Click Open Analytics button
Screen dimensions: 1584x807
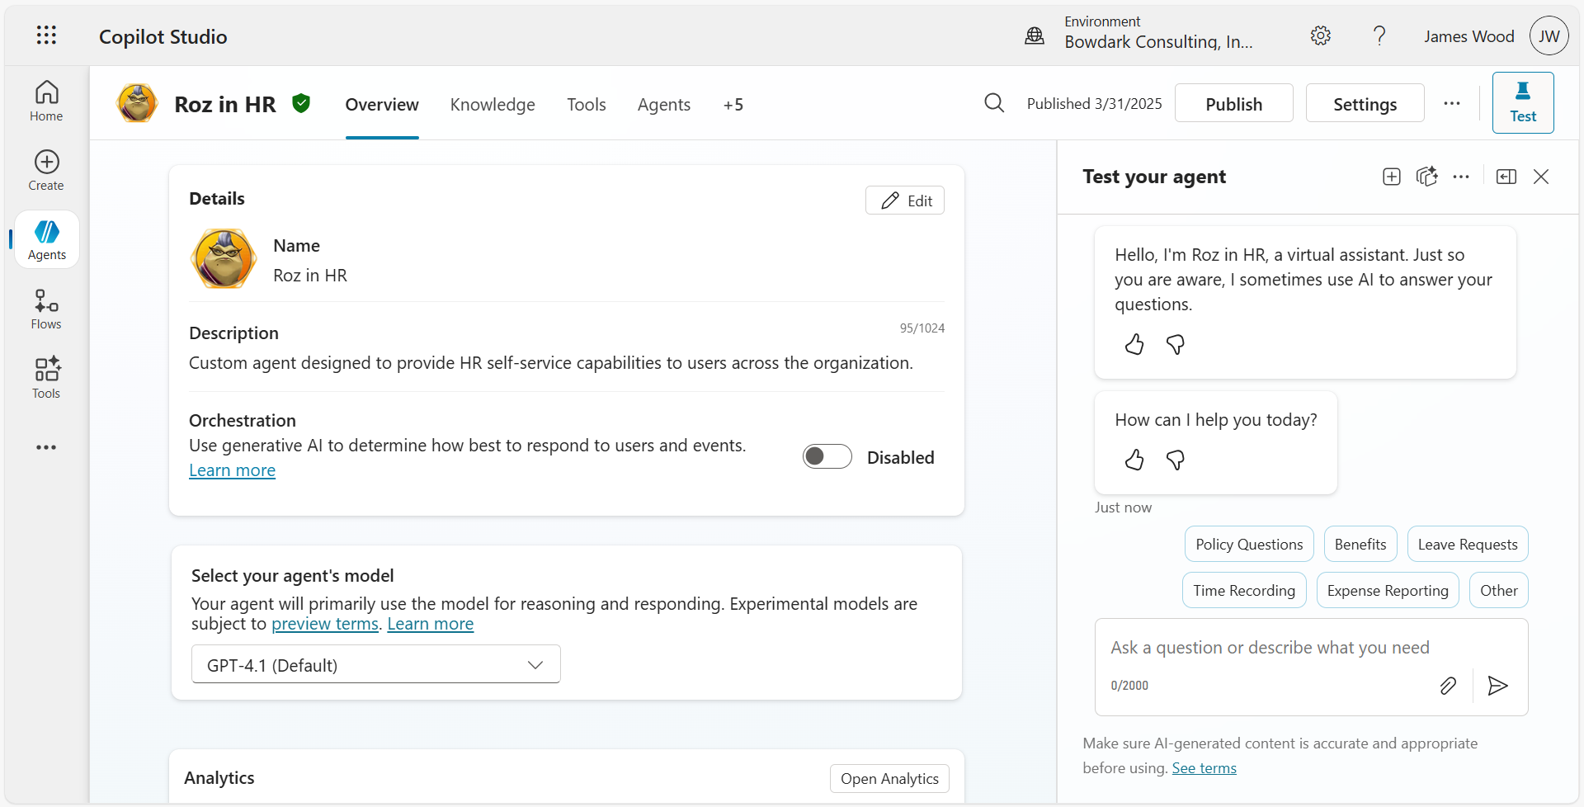pos(889,779)
